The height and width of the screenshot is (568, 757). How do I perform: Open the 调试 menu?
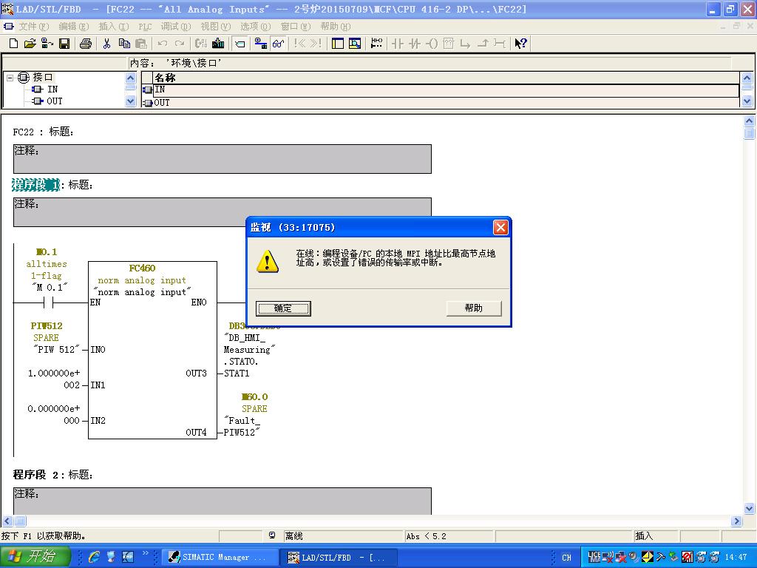(176, 26)
